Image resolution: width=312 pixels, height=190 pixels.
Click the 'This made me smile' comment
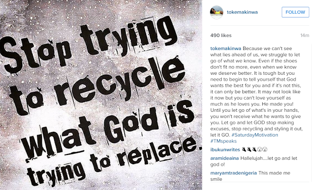(x=250, y=176)
